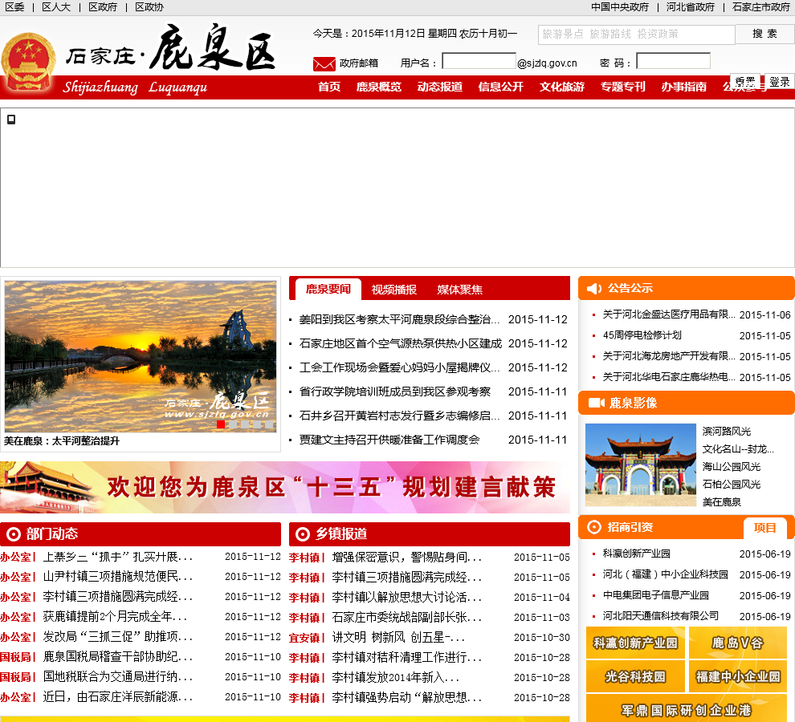Open the 文化旅游 navigation item
This screenshot has height=722, width=795.
[562, 87]
